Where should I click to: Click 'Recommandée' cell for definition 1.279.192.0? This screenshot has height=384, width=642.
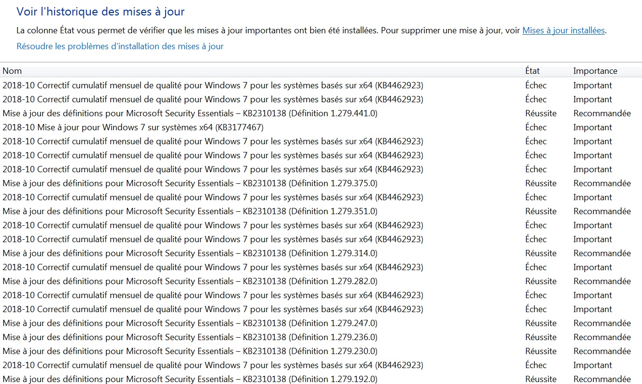602,379
